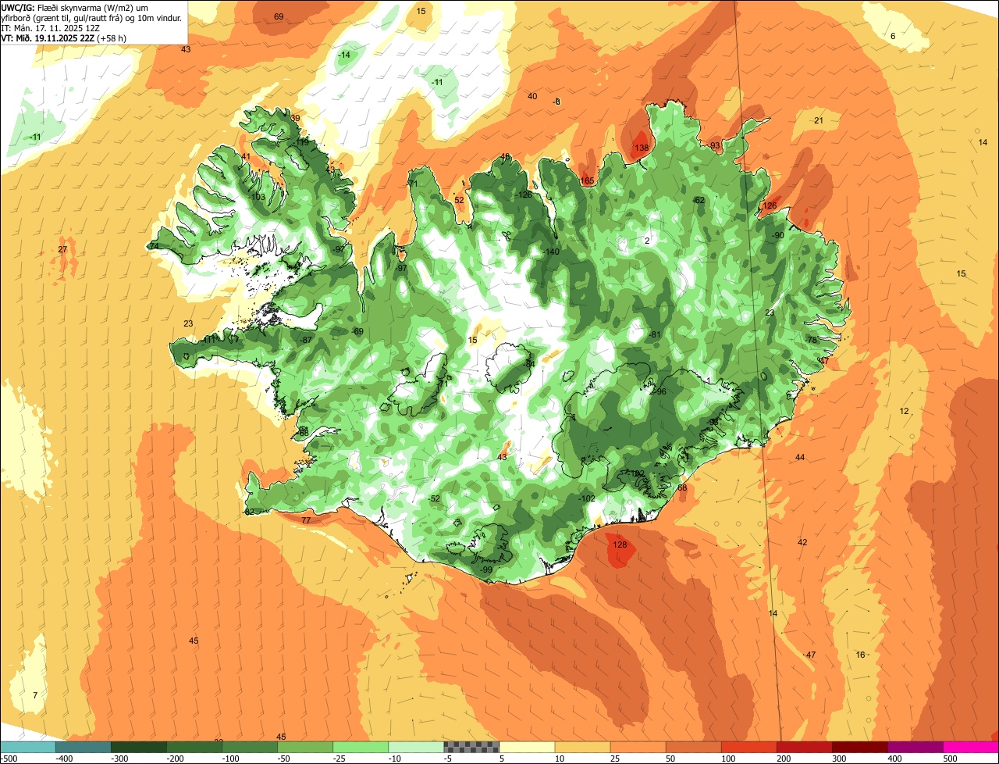Click the flux value '27' on the map
999x764 pixels.
coord(62,250)
